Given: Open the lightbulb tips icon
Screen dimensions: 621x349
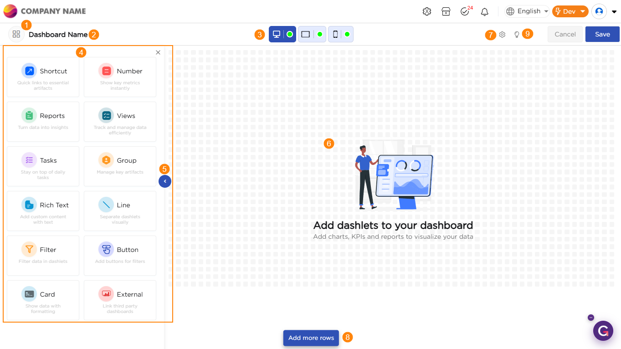Looking at the screenshot, I should tap(517, 35).
